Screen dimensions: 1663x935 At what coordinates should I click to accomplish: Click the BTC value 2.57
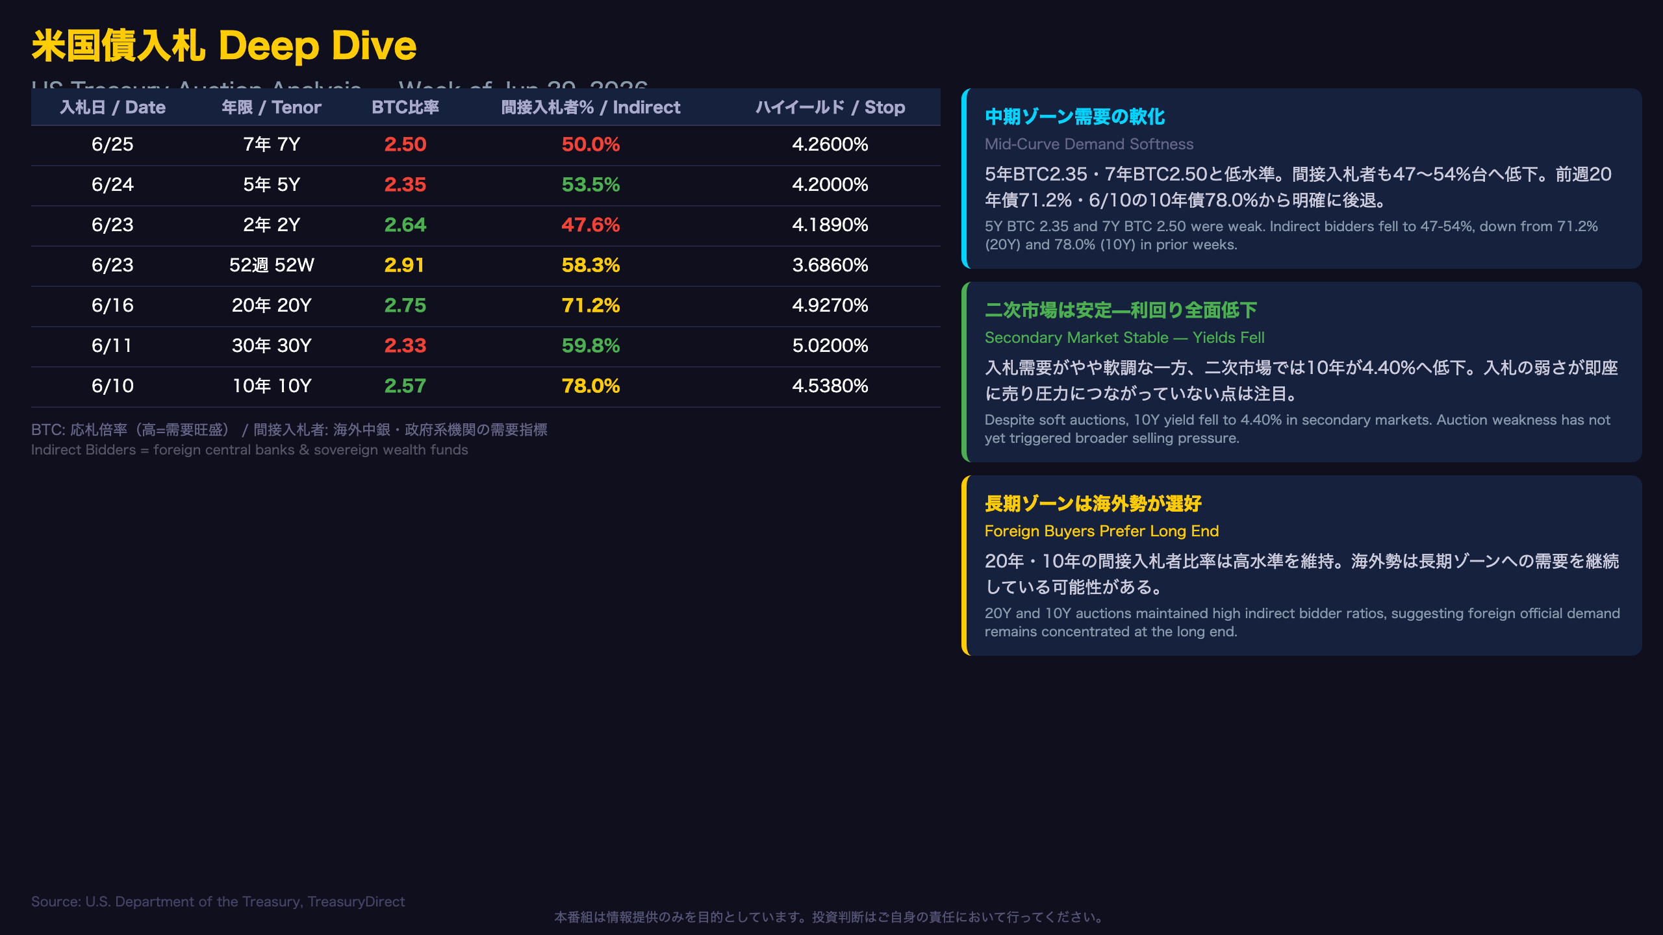pos(405,386)
